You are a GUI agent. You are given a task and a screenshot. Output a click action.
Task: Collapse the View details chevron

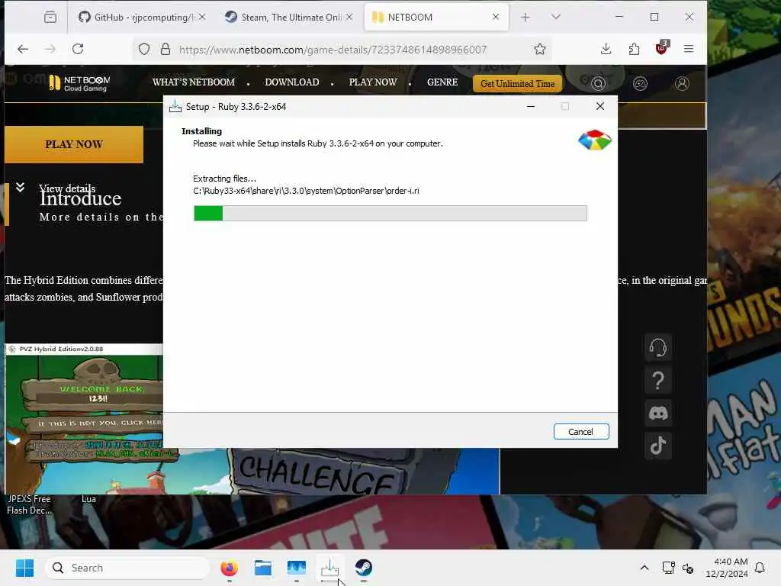coord(20,188)
